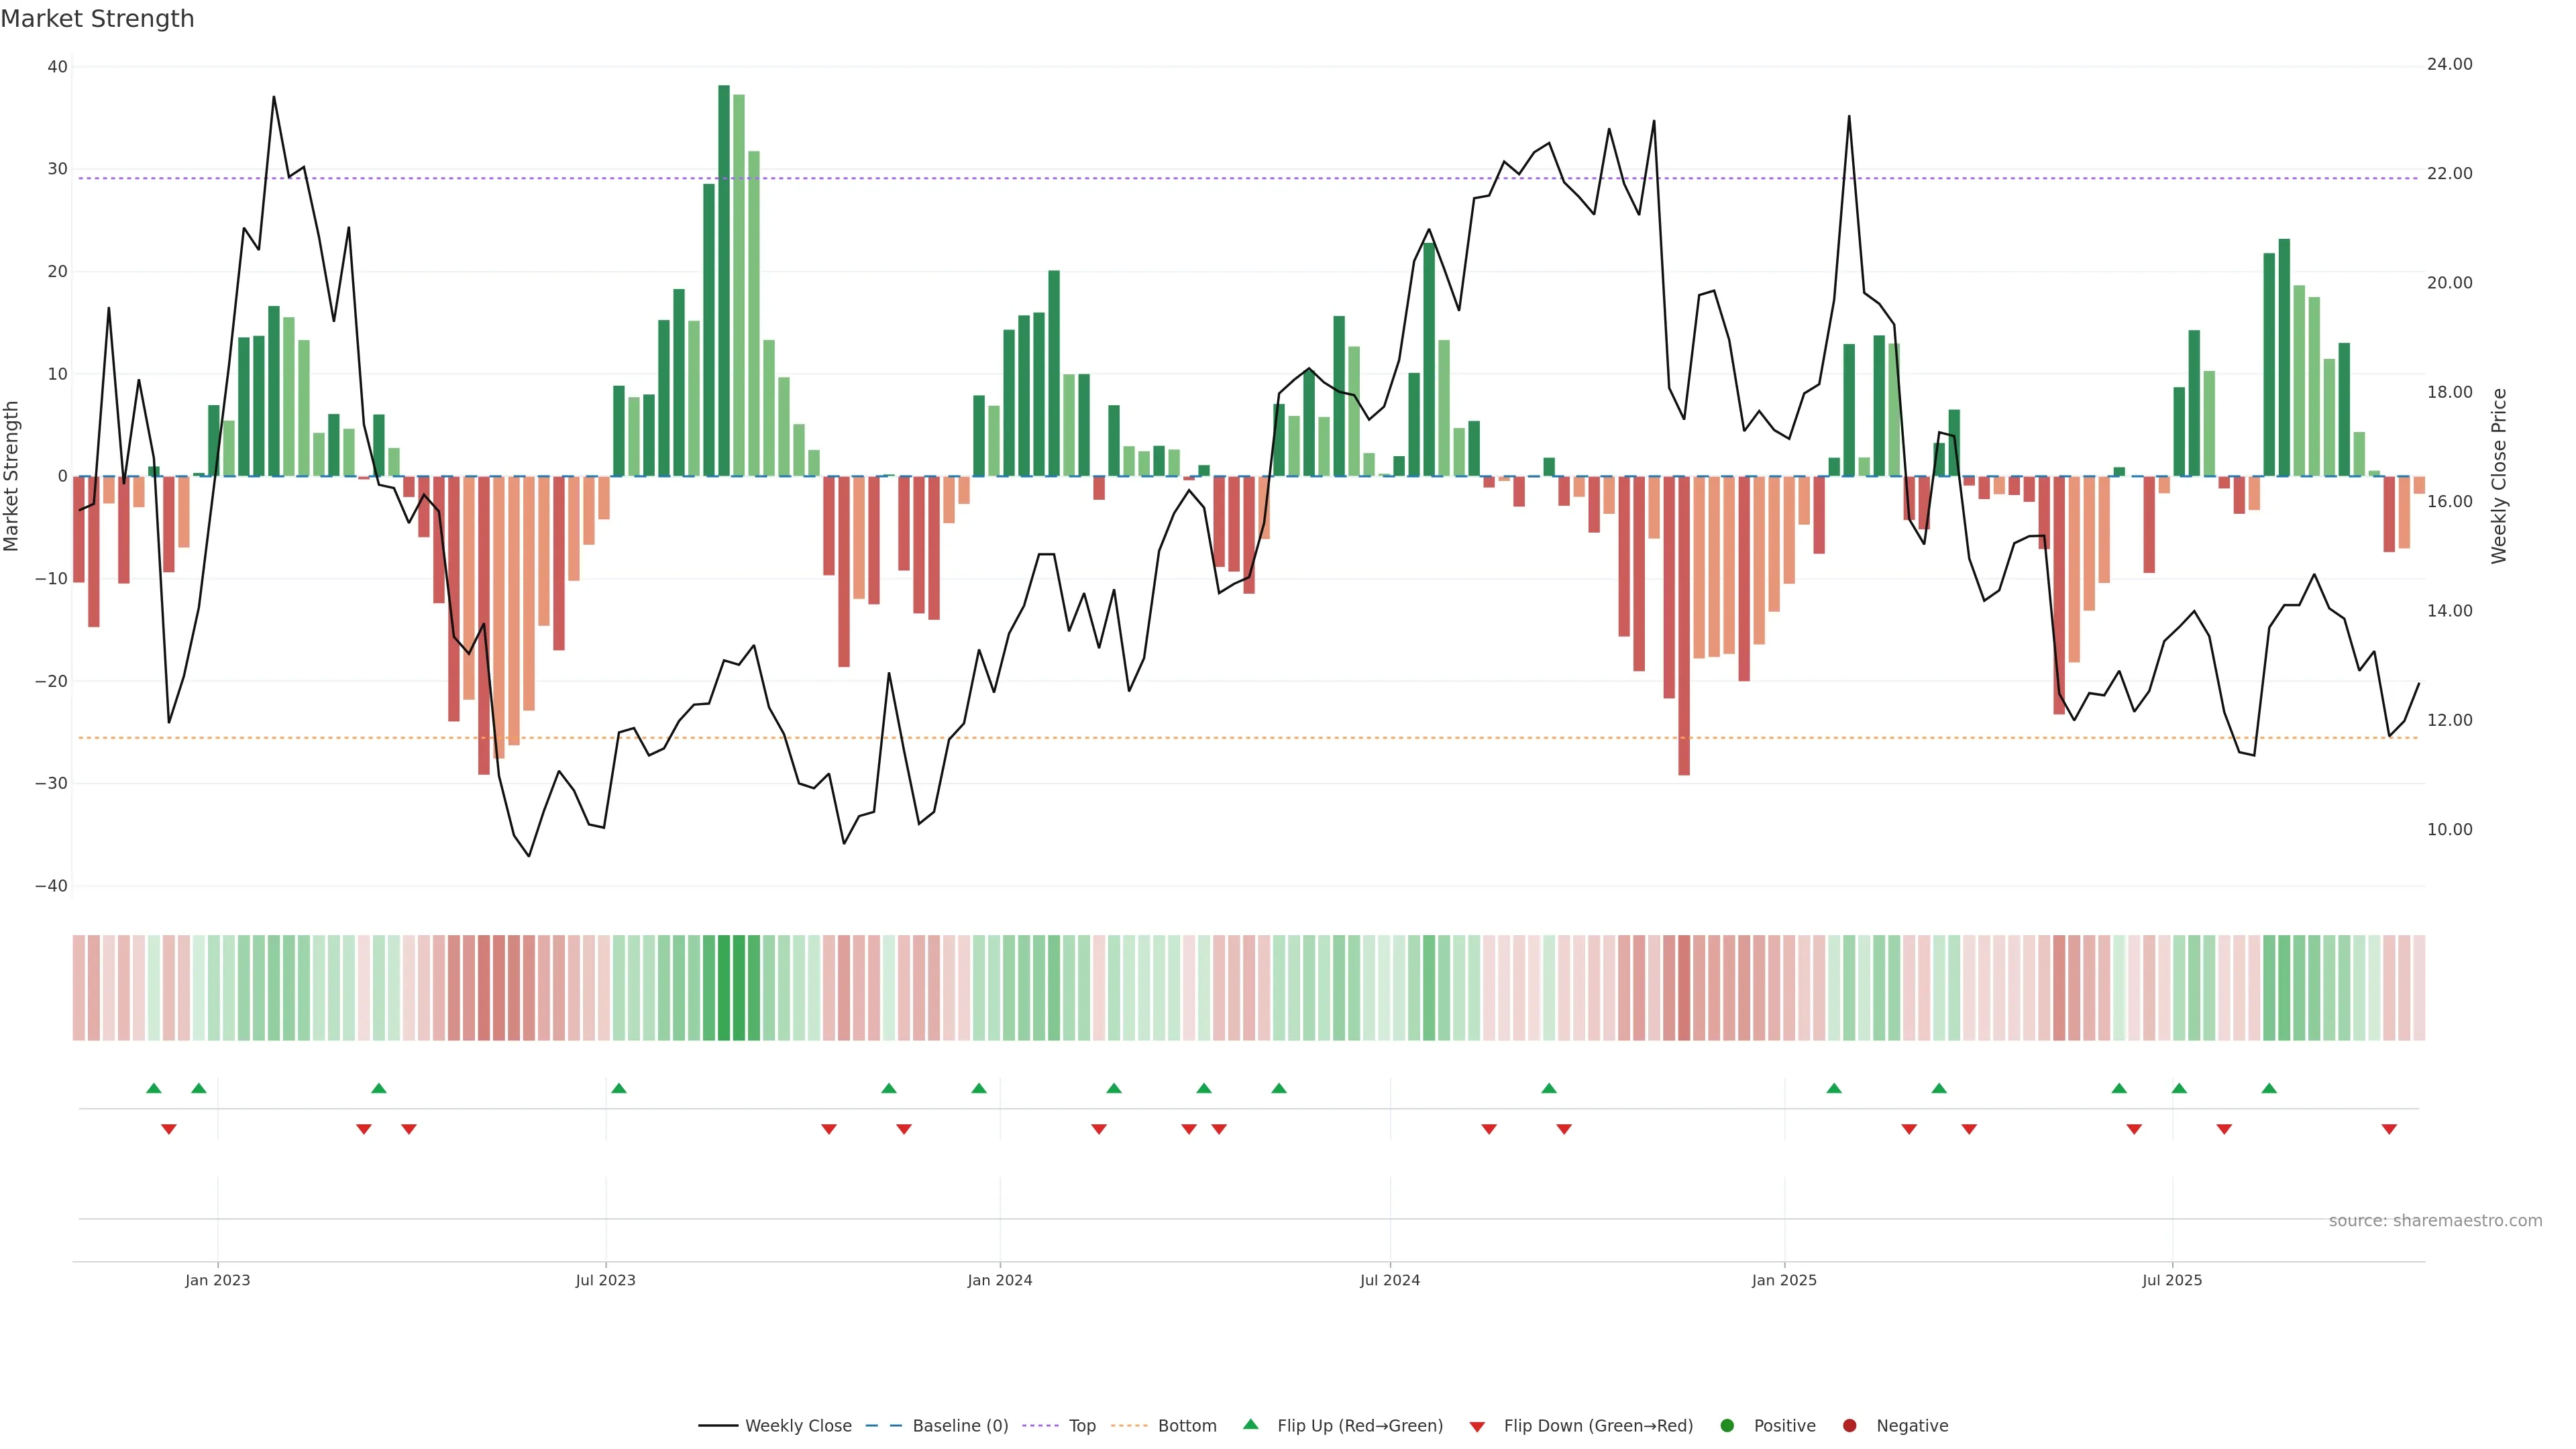Toggle the Flip Down (Green→Red) legend label

tap(1598, 1426)
